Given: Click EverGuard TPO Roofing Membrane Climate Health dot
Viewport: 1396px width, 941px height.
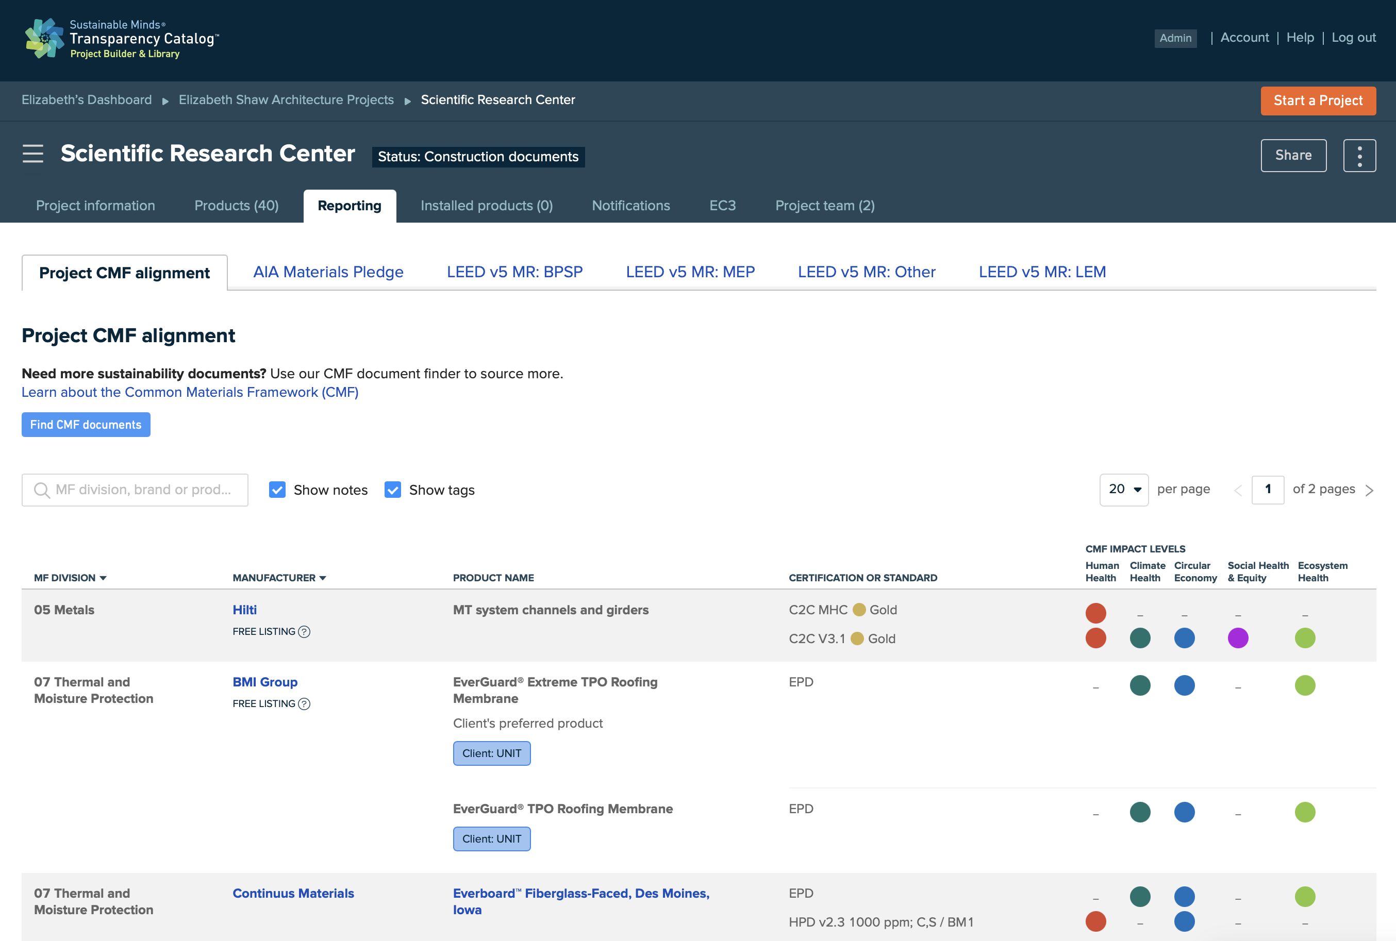Looking at the screenshot, I should coord(1140,812).
